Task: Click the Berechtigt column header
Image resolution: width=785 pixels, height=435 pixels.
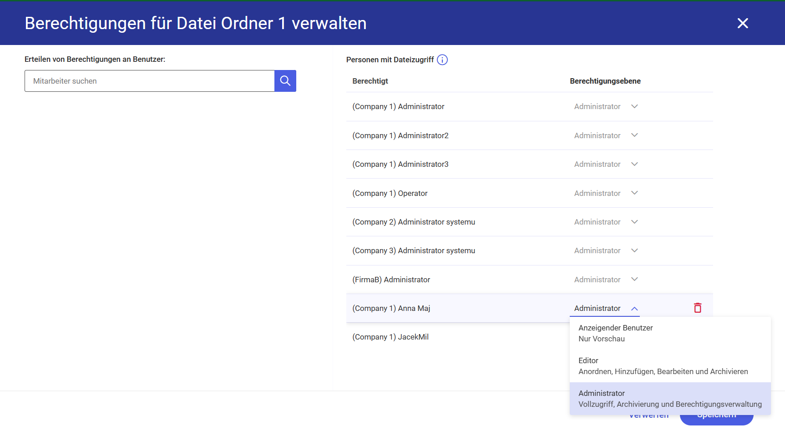Action: [370, 81]
